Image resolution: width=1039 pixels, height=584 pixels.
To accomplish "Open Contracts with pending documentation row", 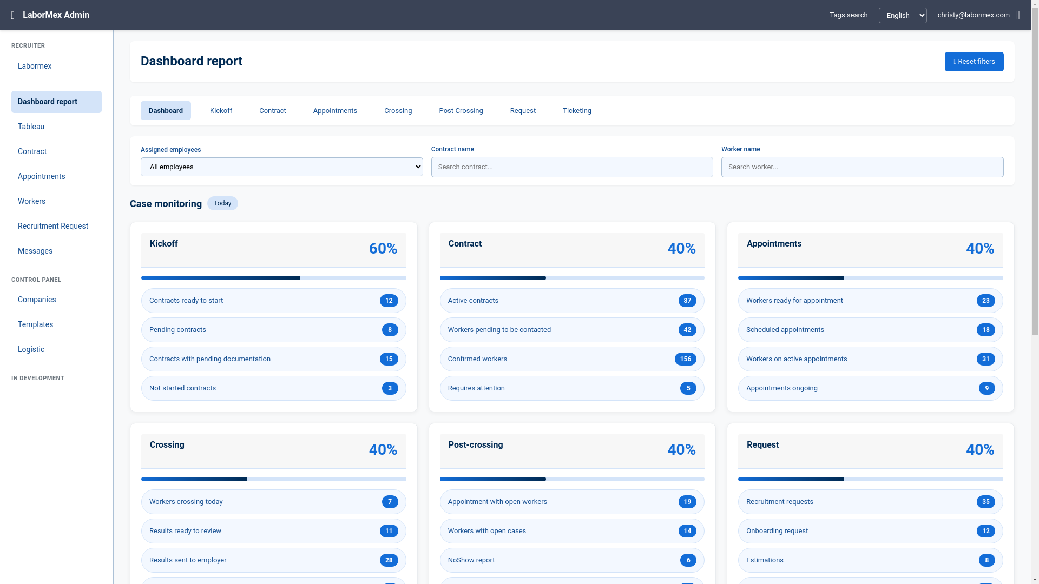I will (273, 359).
